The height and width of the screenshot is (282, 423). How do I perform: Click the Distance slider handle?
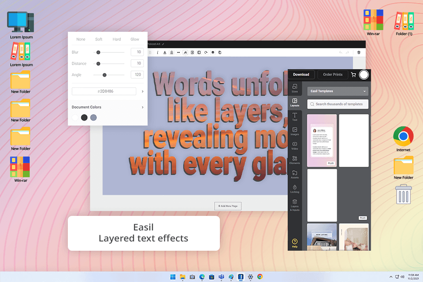pyautogui.click(x=98, y=64)
